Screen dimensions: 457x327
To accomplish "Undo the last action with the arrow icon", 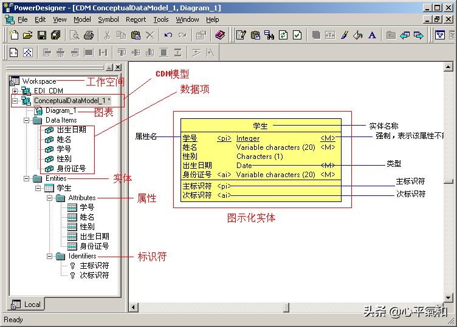I will pos(168,35).
